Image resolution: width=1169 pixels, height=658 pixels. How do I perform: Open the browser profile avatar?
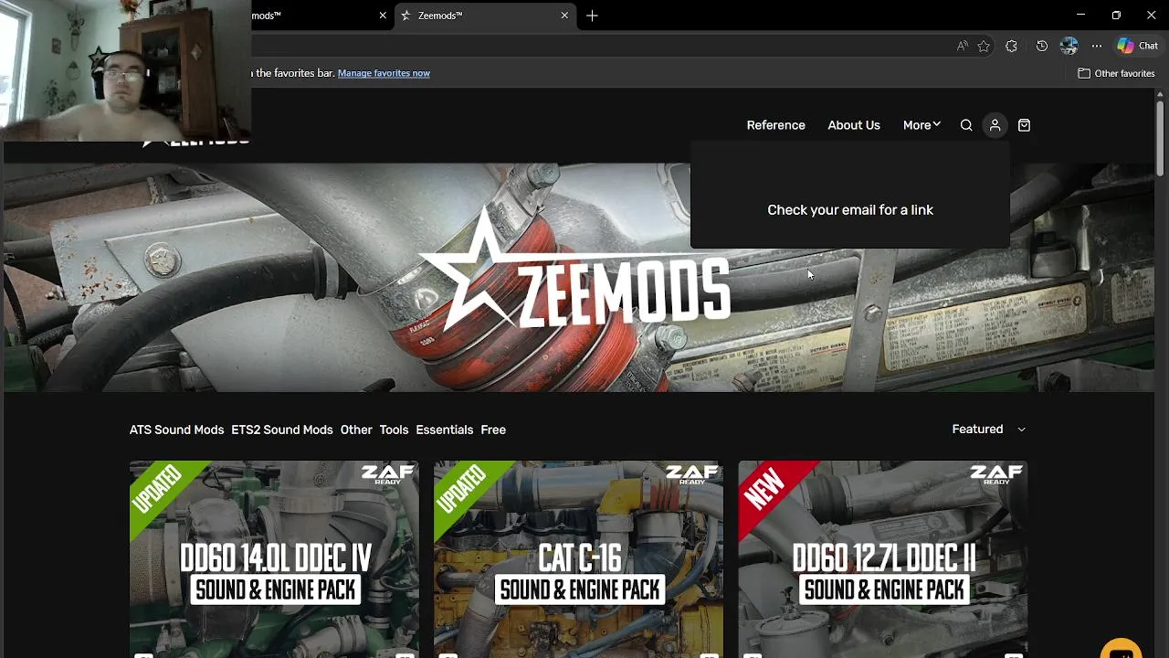pos(1069,46)
